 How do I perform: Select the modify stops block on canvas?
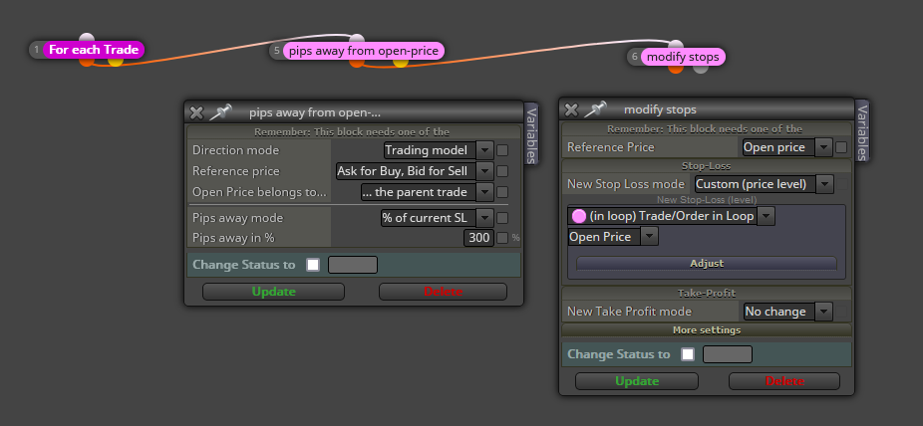pyautogui.click(x=683, y=57)
